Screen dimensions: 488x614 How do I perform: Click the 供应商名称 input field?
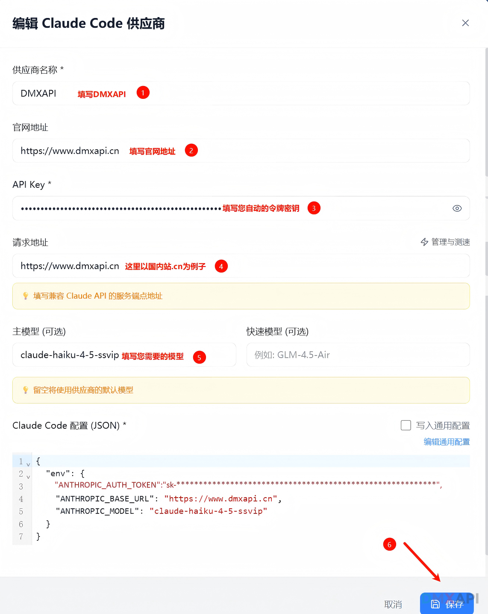299,94
